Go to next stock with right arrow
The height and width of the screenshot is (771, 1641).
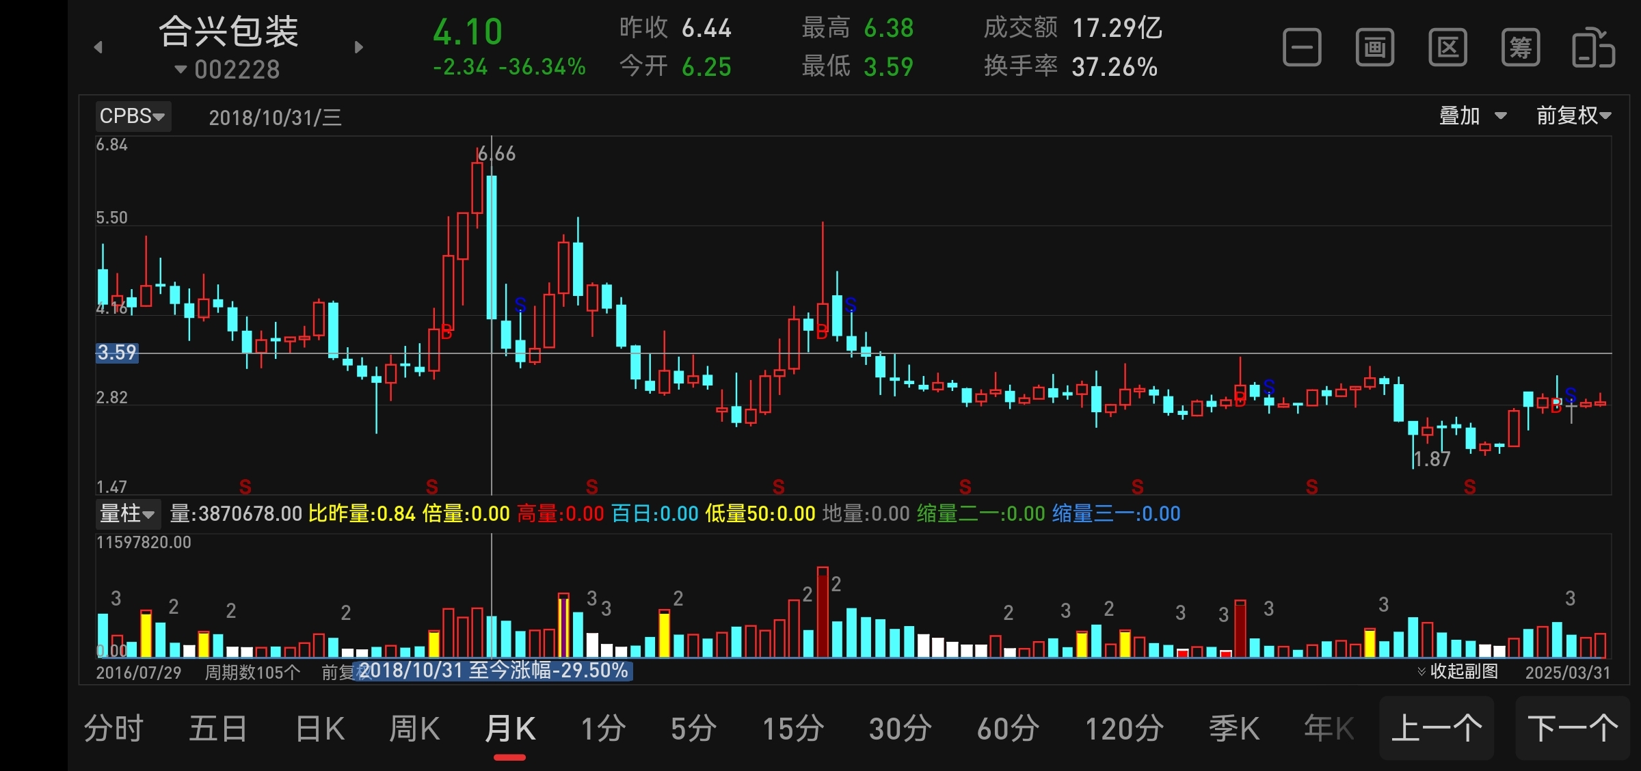click(x=359, y=47)
